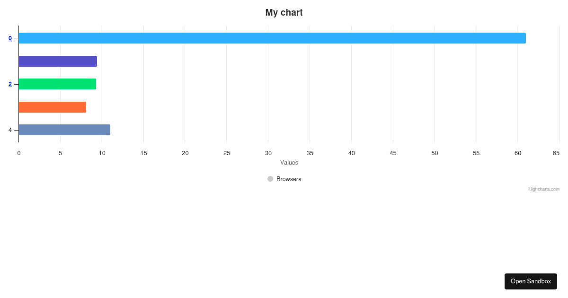Screen dimensions: 568x298
Task: Select the gray bar for category 4
Action: pos(64,129)
